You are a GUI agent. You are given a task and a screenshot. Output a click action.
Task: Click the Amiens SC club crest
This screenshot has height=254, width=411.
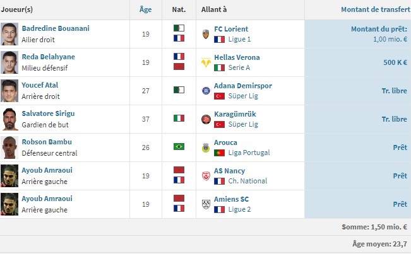(x=206, y=204)
